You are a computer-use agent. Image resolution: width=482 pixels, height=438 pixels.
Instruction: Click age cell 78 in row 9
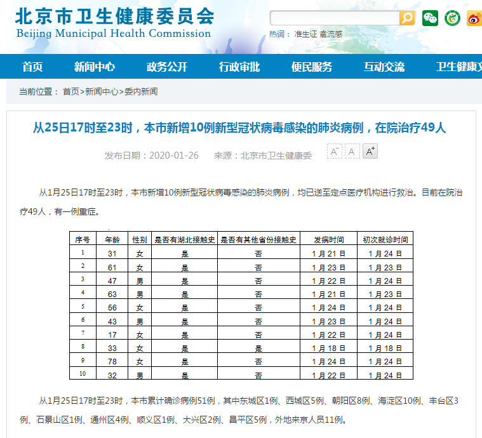[x=112, y=361]
